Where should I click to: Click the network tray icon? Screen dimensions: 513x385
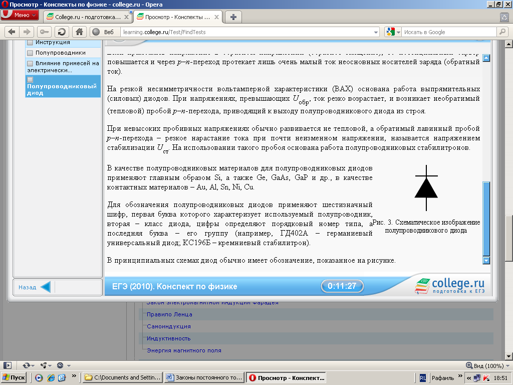click(477, 378)
